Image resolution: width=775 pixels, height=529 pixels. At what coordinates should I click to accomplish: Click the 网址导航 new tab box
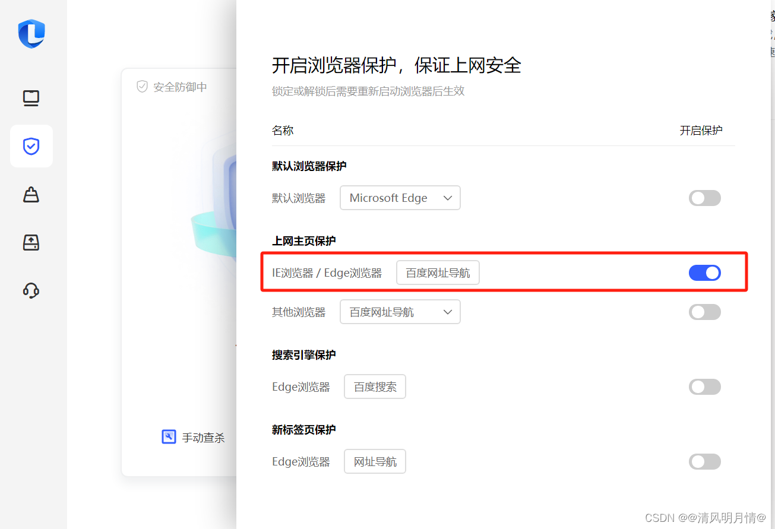point(375,461)
